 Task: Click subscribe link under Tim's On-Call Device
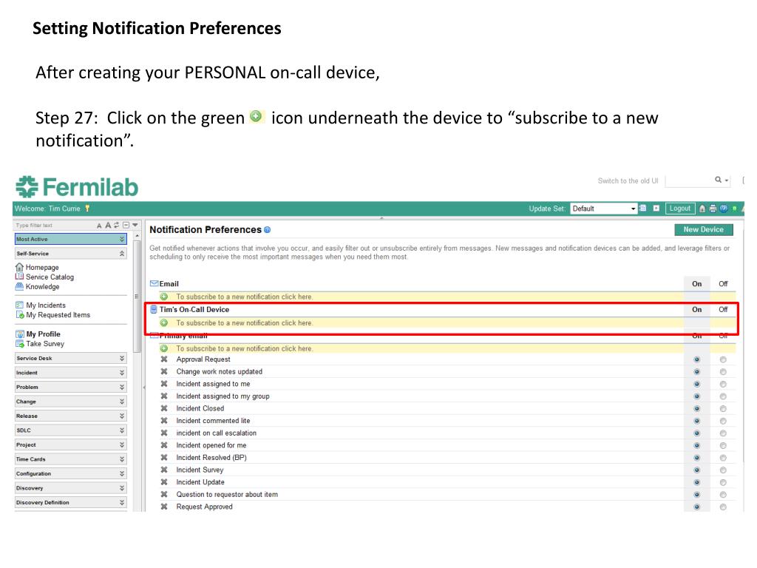(244, 322)
